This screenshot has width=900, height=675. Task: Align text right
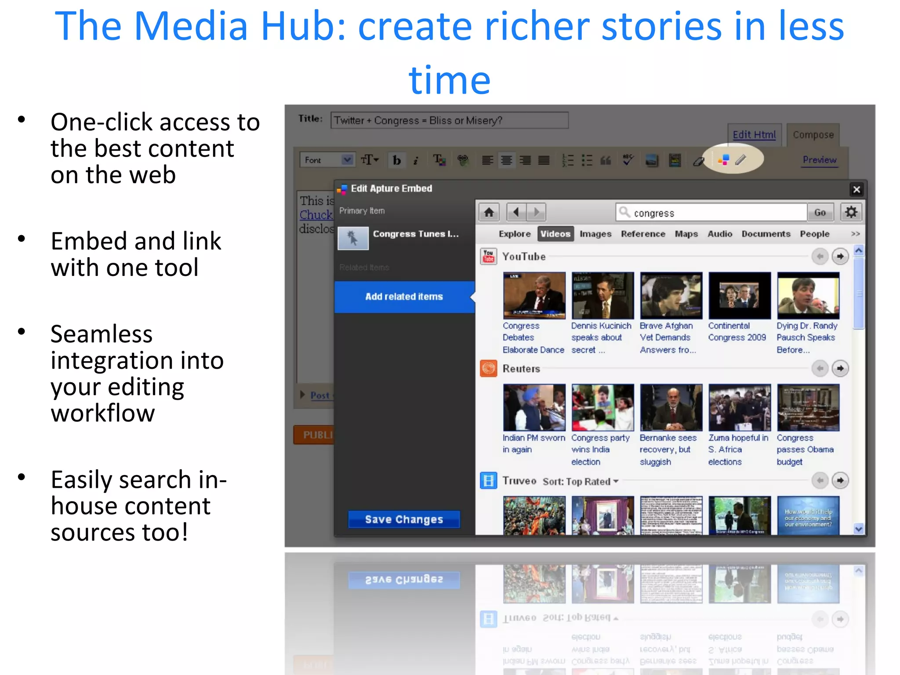[525, 160]
